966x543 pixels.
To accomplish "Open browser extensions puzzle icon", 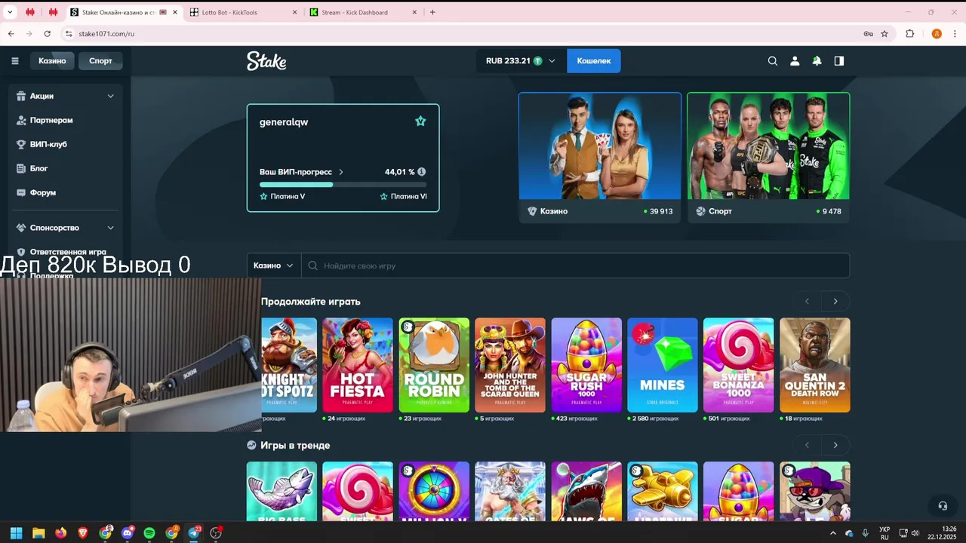I will 909,34.
